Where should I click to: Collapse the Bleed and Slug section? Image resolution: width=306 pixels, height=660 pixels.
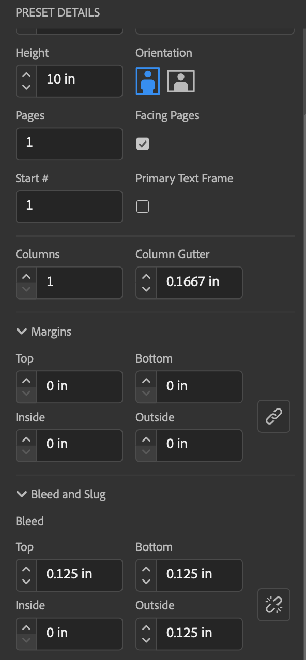tap(21, 494)
